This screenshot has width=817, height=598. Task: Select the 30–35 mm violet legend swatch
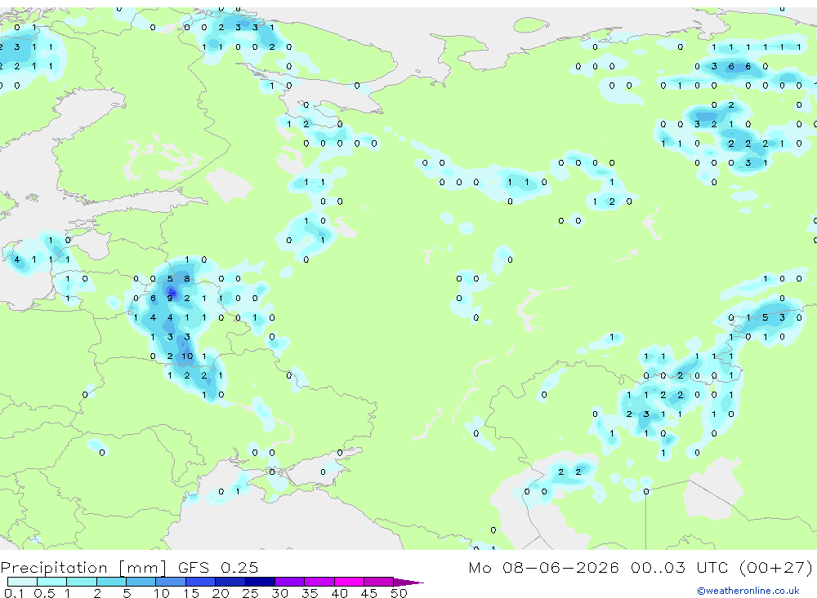click(290, 582)
